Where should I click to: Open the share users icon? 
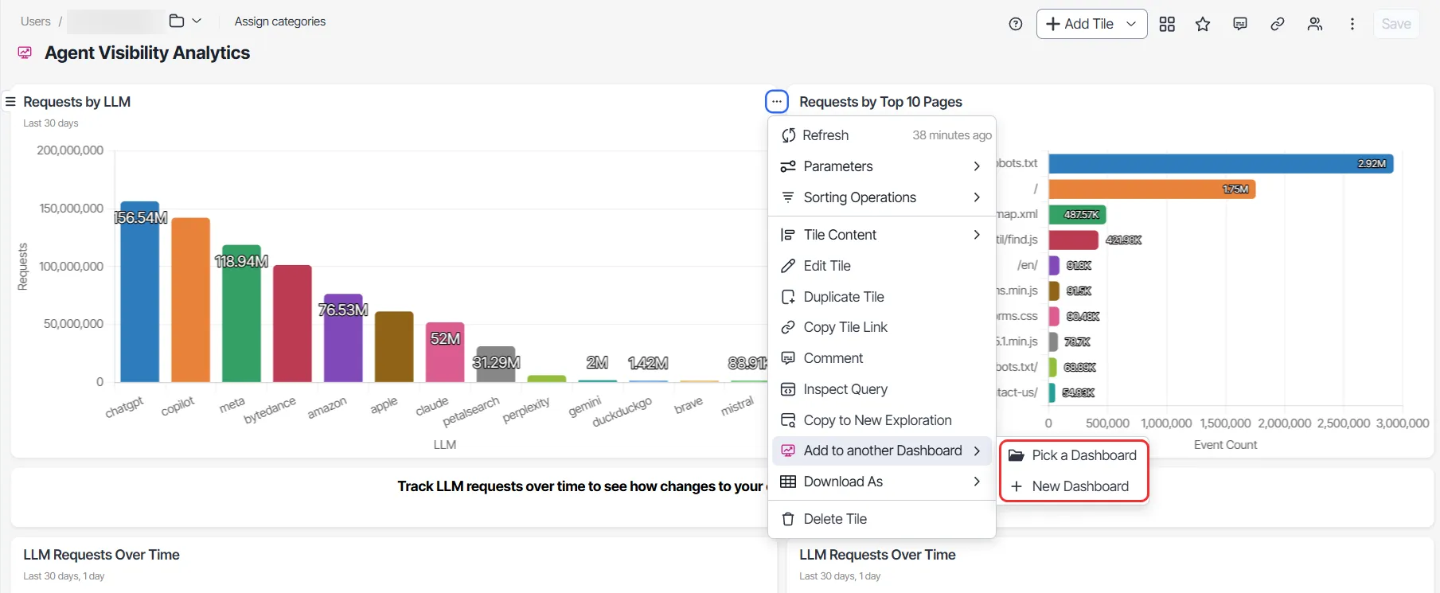(1315, 24)
